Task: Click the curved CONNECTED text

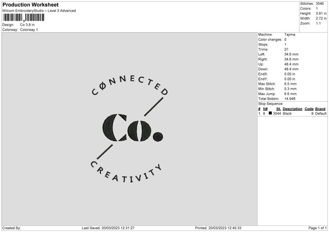Action: (130, 85)
